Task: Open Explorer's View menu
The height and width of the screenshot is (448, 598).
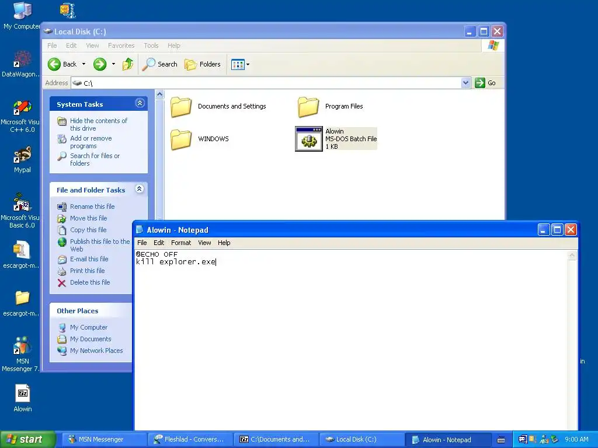Action: [92, 45]
